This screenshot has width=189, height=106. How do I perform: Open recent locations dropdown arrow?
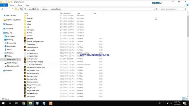point(10,9)
